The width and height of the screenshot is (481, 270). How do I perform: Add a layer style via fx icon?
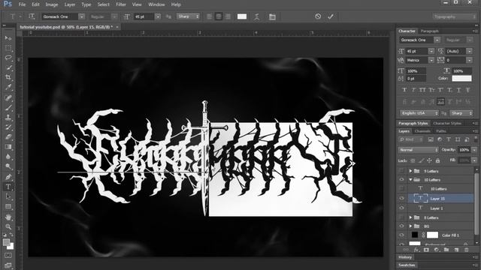416,250
